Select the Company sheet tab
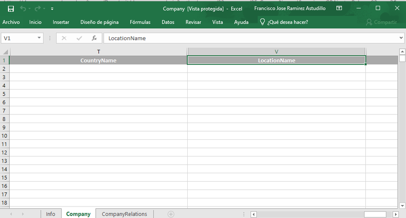 tap(78, 214)
